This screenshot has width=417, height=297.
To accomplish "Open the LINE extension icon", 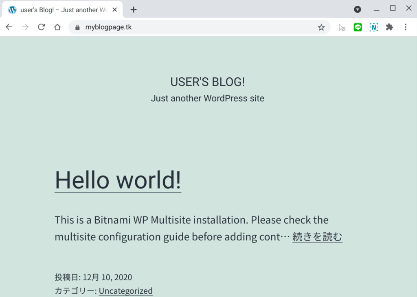I will pos(358,27).
